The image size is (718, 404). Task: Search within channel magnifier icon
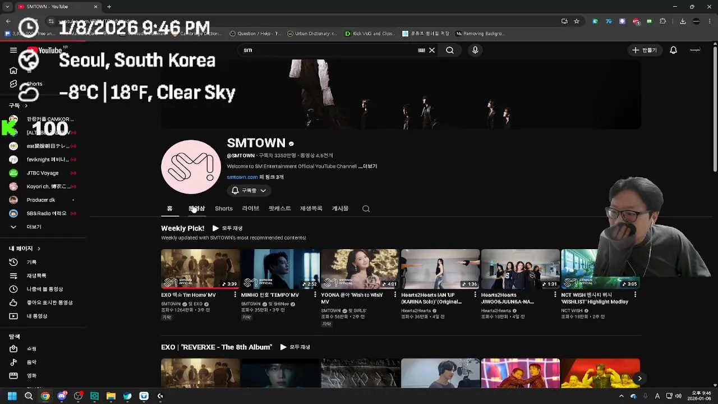pyautogui.click(x=366, y=209)
